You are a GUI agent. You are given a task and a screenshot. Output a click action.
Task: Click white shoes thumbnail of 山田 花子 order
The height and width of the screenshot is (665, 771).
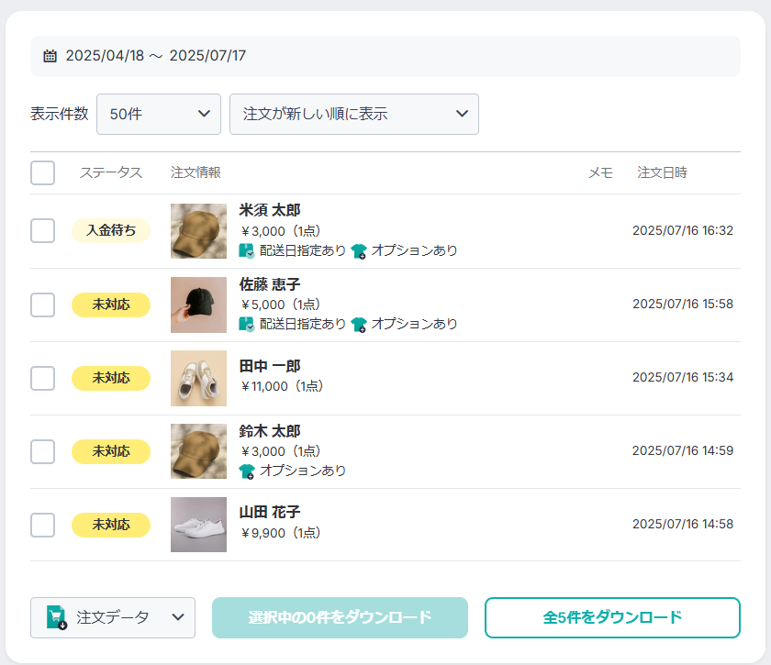click(198, 525)
